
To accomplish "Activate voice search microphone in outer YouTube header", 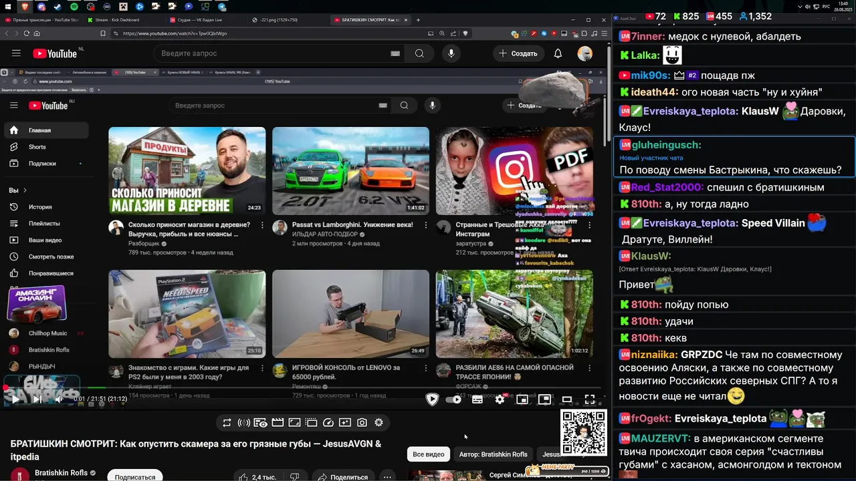I will [451, 53].
